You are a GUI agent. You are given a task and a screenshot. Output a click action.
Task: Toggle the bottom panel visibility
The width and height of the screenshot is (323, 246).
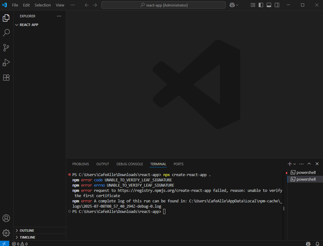(x=269, y=5)
